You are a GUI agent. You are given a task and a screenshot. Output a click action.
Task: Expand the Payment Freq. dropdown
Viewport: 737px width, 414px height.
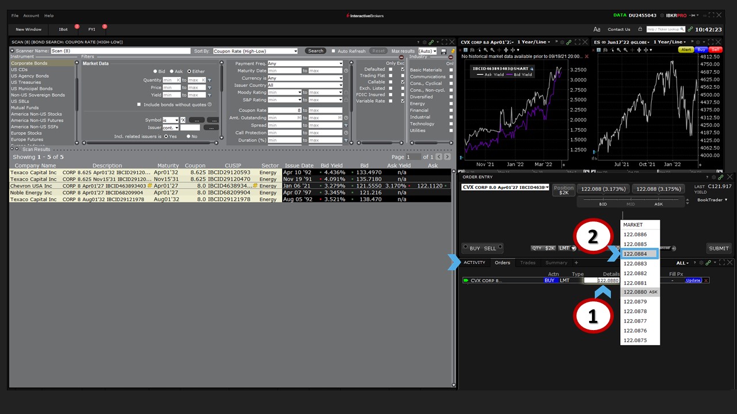coord(305,64)
